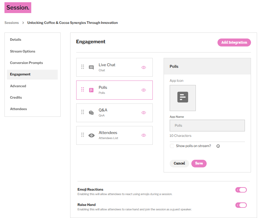The width and height of the screenshot is (258, 218).
Task: Click the App Name input field
Action: 207,126
